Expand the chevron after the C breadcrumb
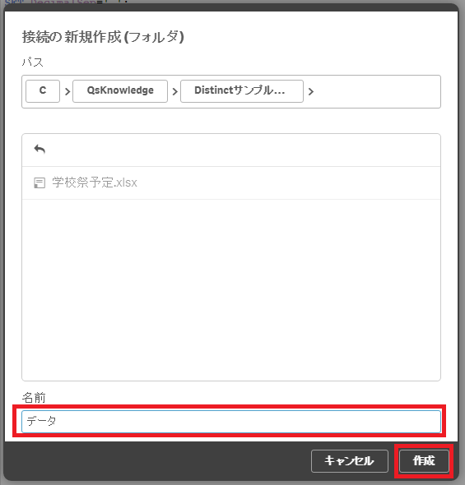The width and height of the screenshot is (465, 485). pyautogui.click(x=67, y=91)
